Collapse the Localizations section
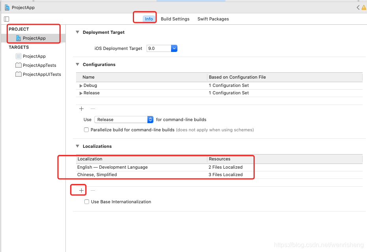 [78, 146]
